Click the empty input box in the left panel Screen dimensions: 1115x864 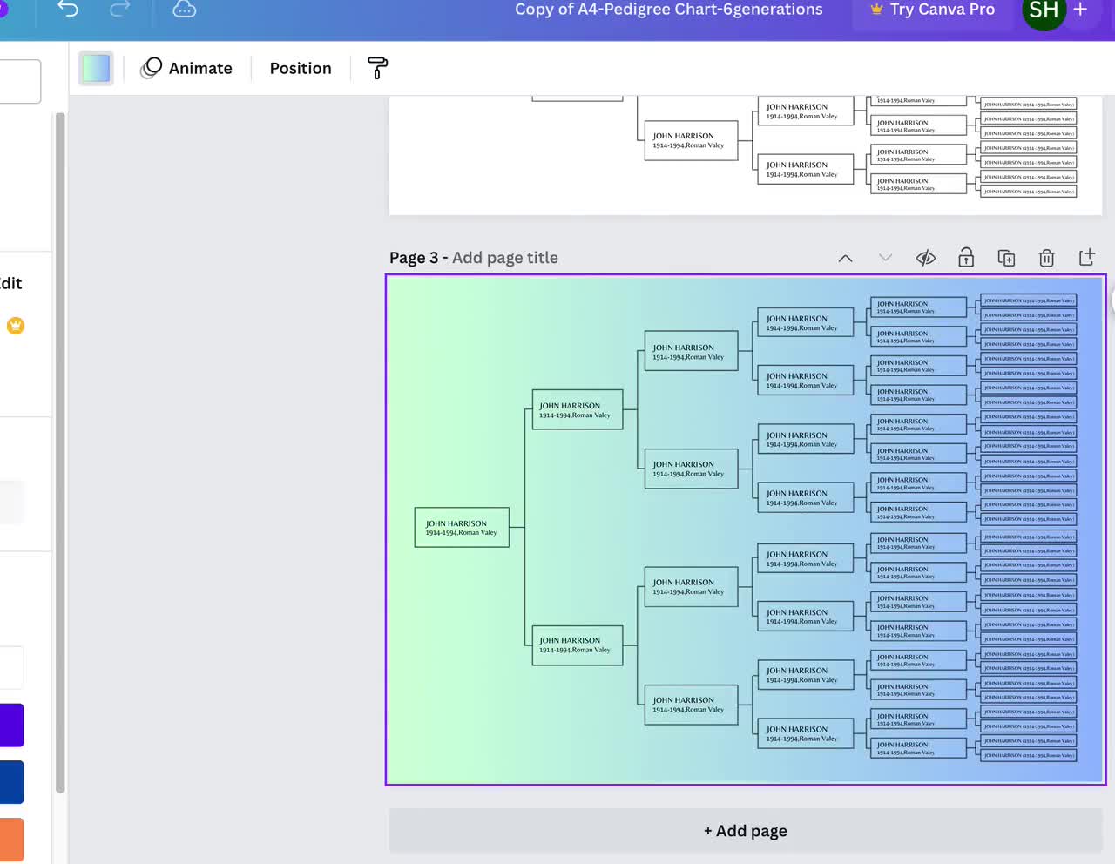[20, 81]
